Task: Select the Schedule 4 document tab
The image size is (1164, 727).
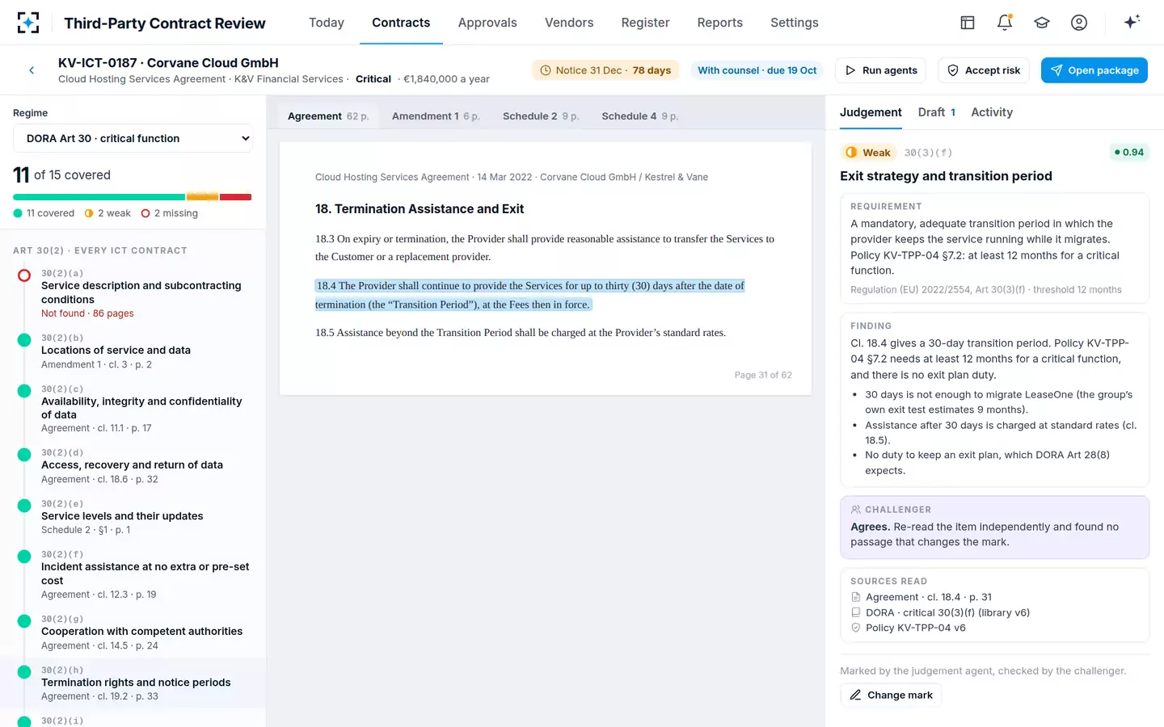Action: click(640, 116)
